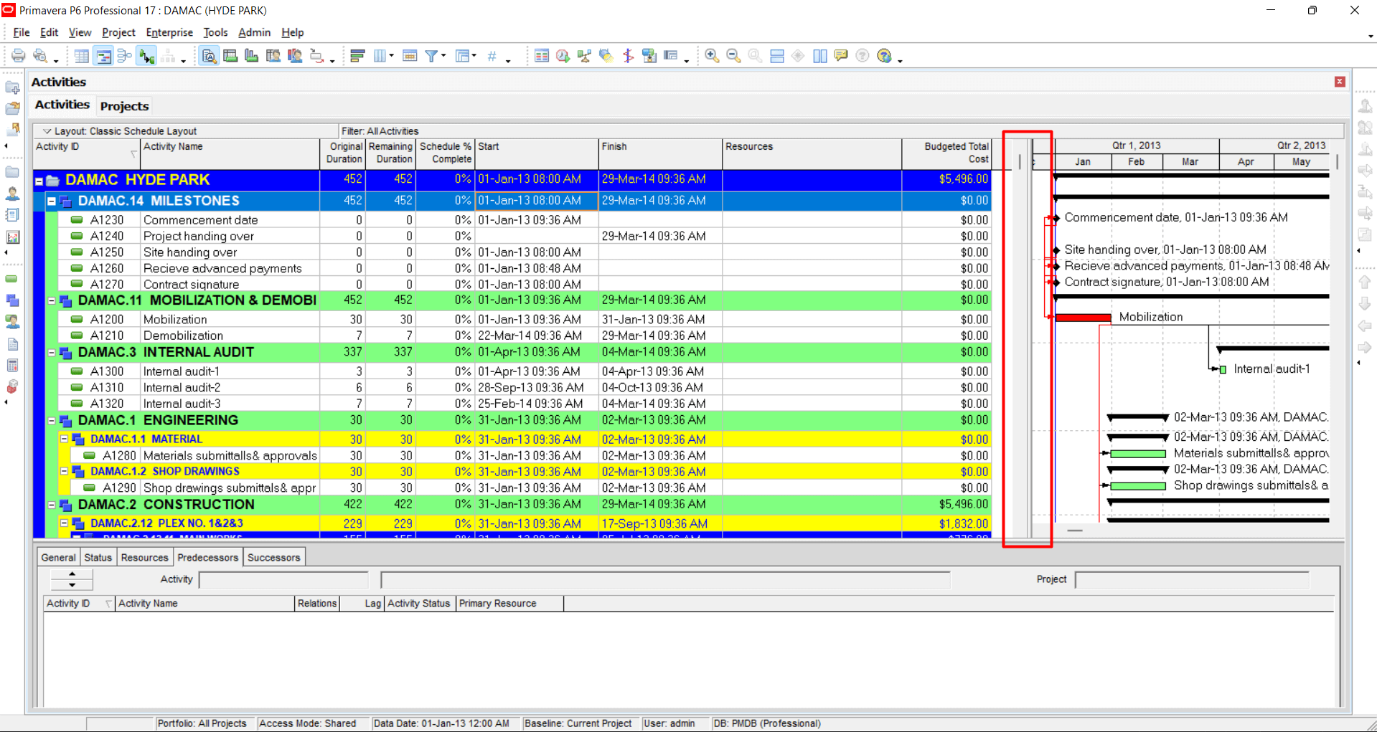1377x732 pixels.
Task: Open the Status details tab
Action: [98, 557]
